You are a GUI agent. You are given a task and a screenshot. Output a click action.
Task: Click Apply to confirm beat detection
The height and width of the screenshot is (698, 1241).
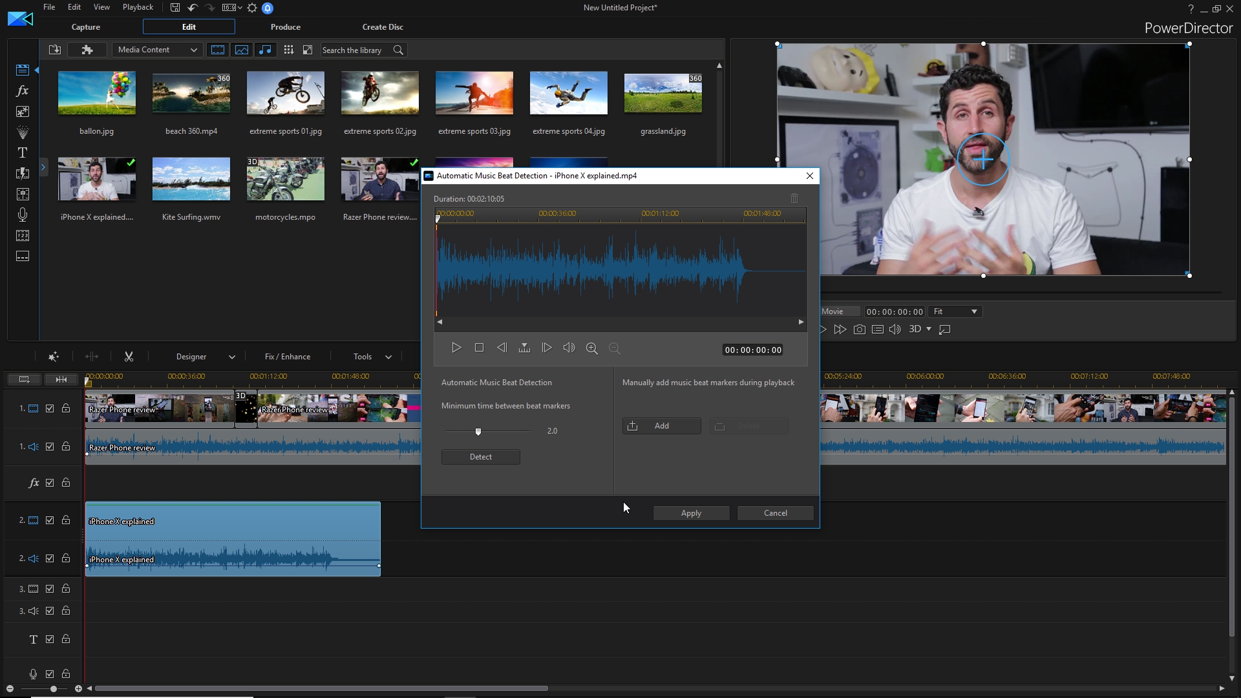coord(690,513)
